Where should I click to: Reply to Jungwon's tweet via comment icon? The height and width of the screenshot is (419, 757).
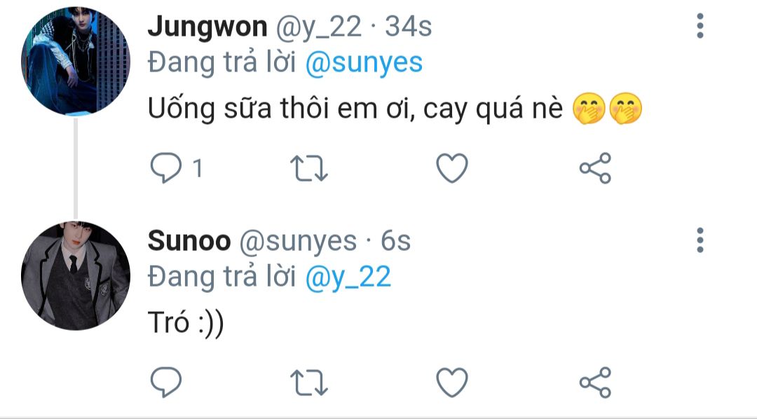click(x=166, y=168)
